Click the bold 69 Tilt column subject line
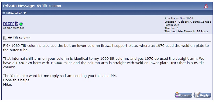The image size is (215, 102). pos(19,38)
